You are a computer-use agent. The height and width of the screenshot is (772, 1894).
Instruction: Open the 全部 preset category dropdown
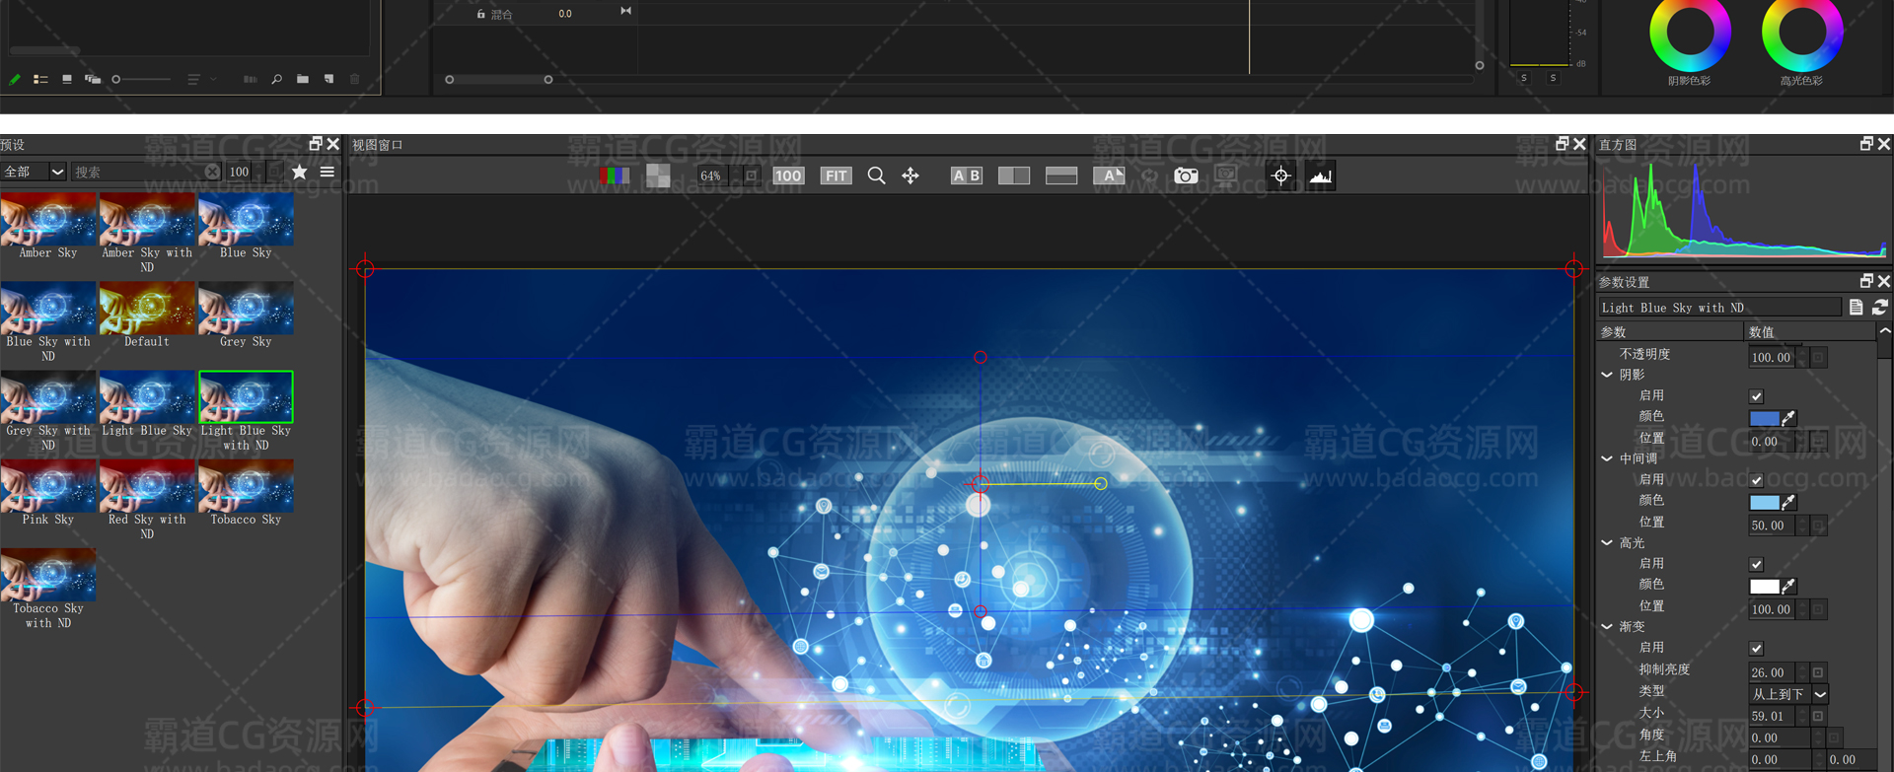34,172
